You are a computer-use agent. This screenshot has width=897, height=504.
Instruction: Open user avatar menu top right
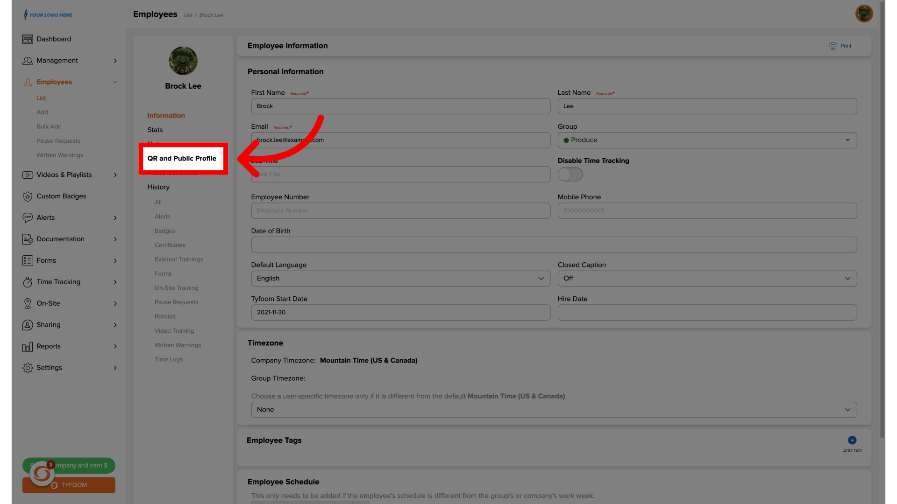coord(864,14)
